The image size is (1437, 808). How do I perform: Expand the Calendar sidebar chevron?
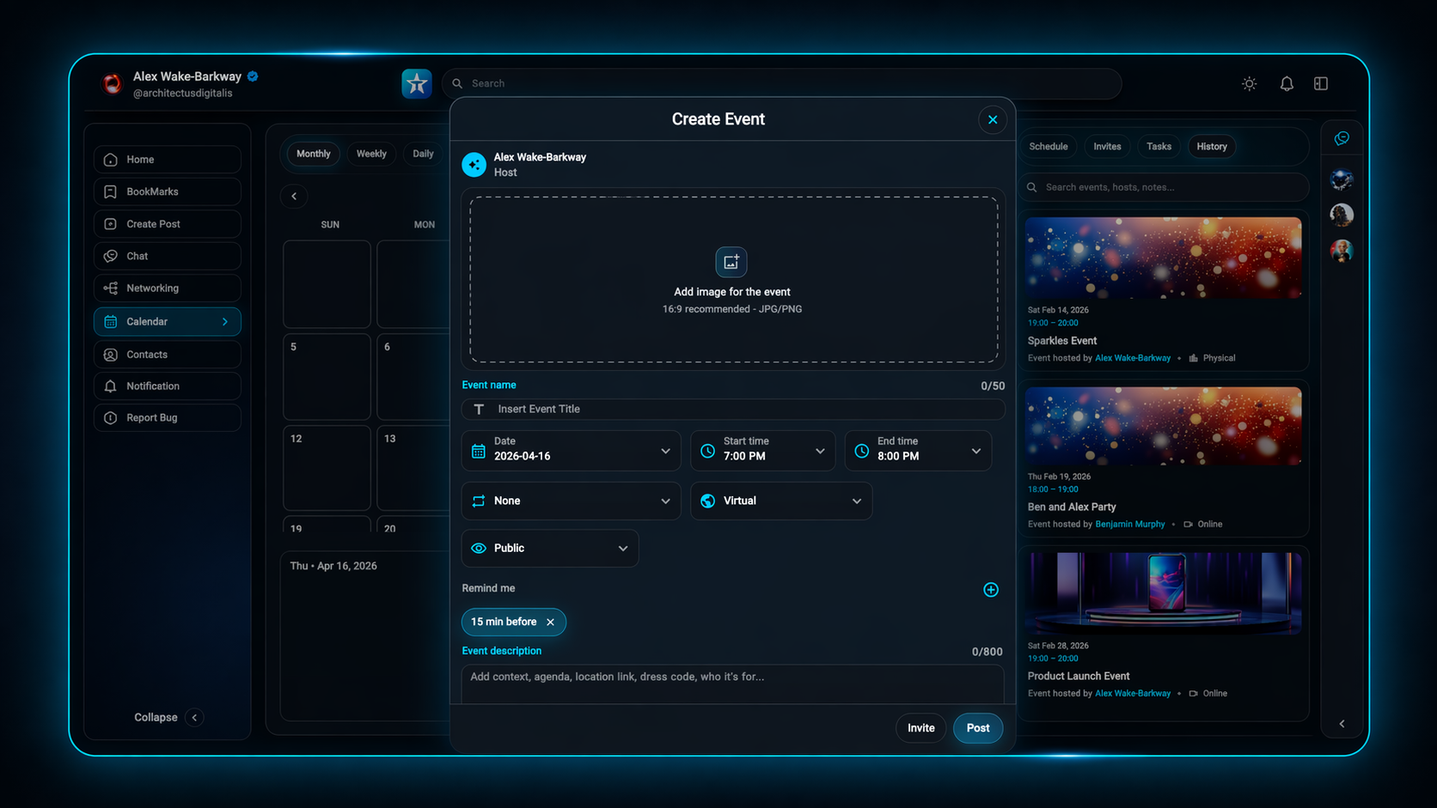(x=225, y=322)
